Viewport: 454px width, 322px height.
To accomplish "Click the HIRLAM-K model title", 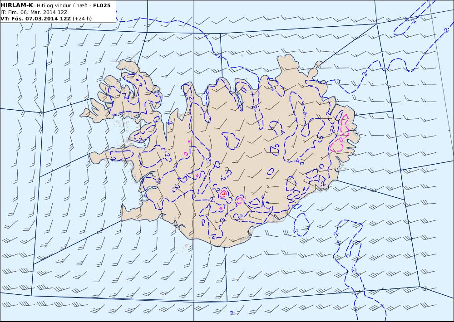I will [17, 5].
